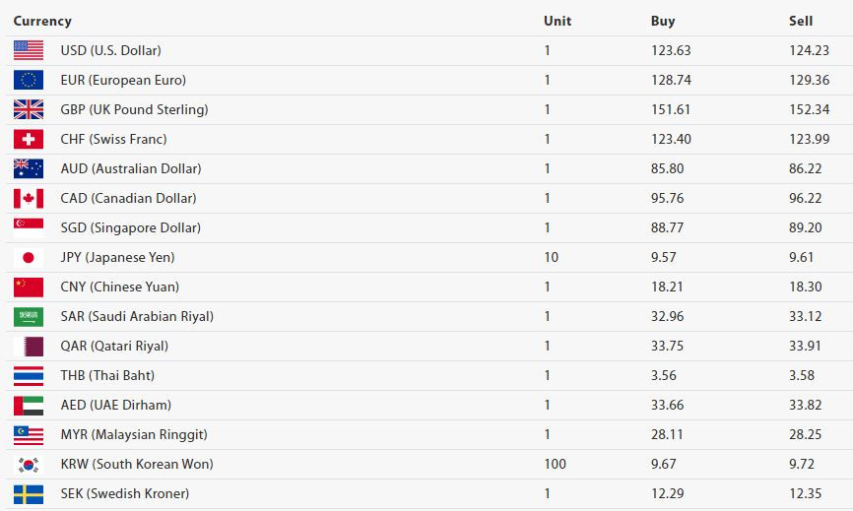853x511 pixels.
Task: Click the EUR buy rate 128.74
Action: 672,80
